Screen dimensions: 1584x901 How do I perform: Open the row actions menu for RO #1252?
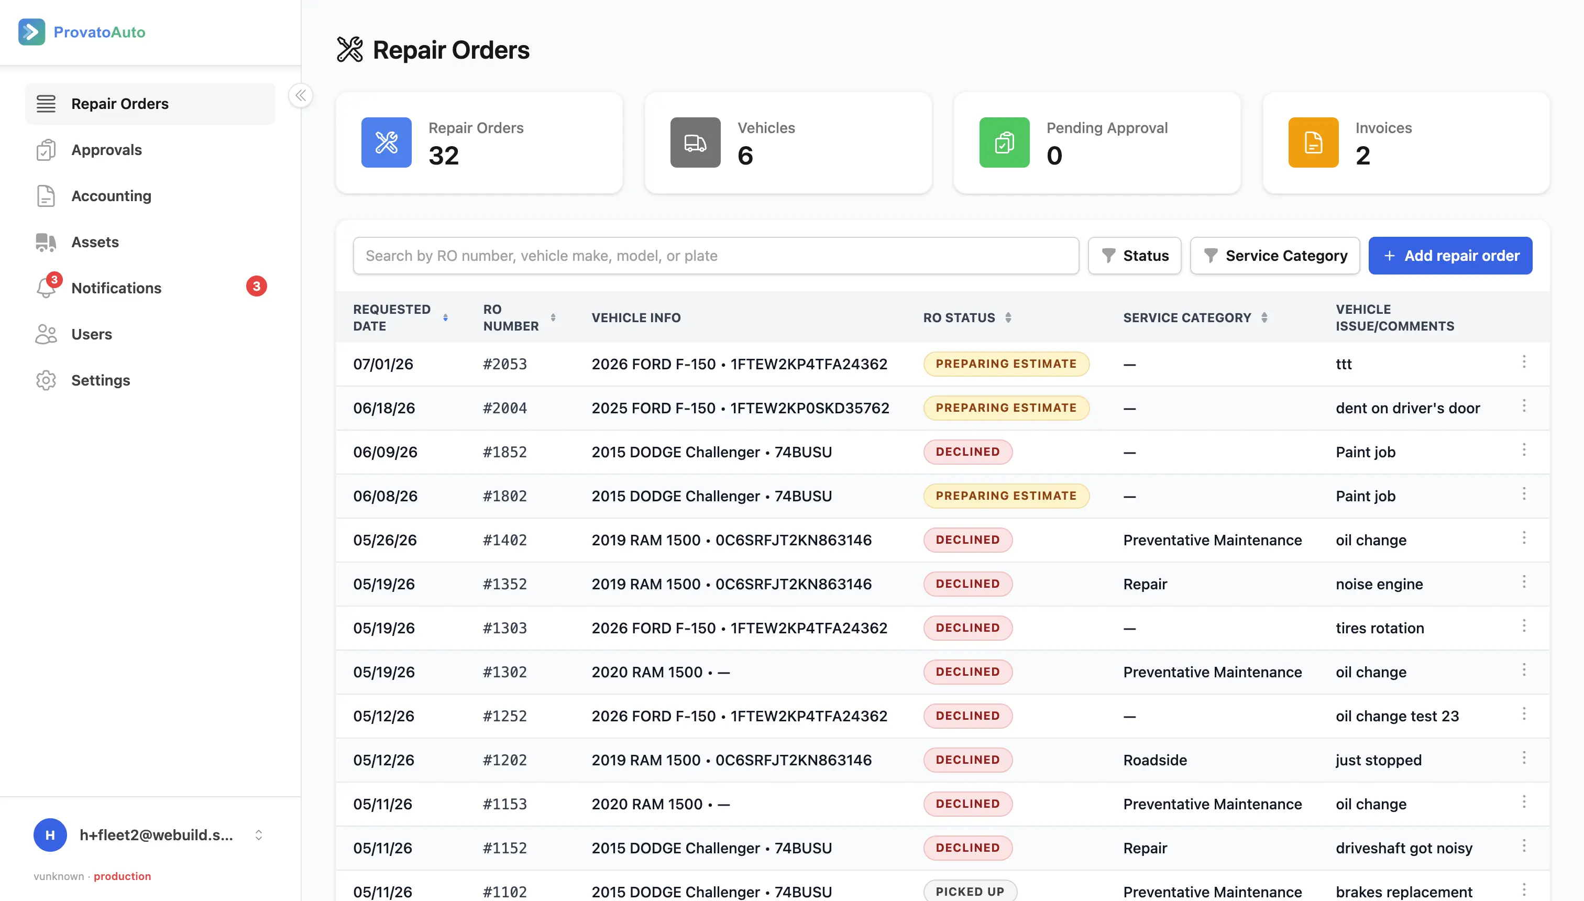1524,714
